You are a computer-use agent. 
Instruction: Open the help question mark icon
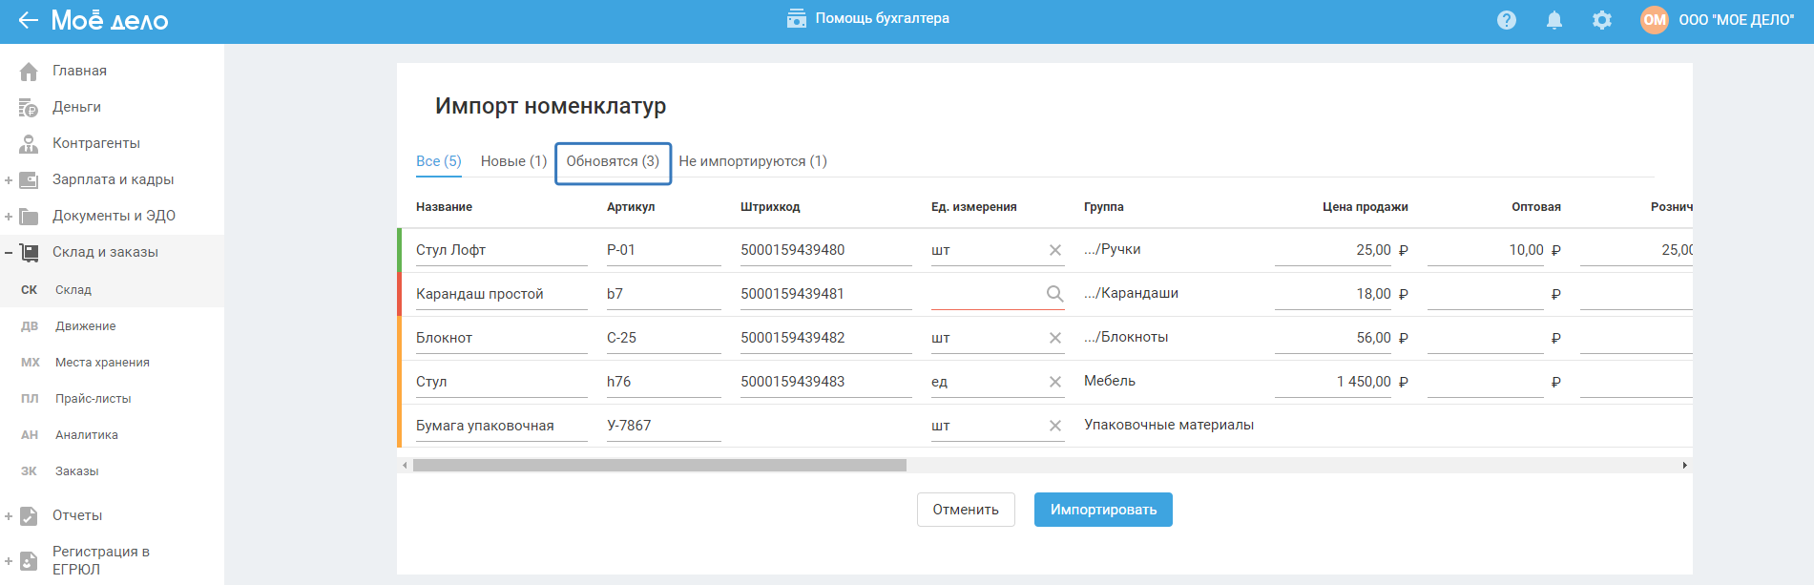(x=1506, y=20)
